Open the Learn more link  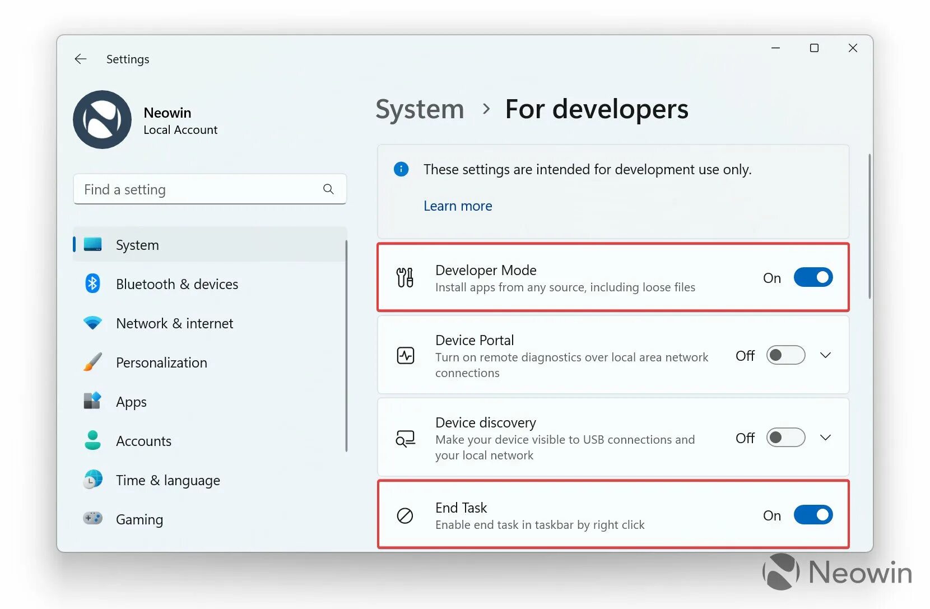click(458, 206)
